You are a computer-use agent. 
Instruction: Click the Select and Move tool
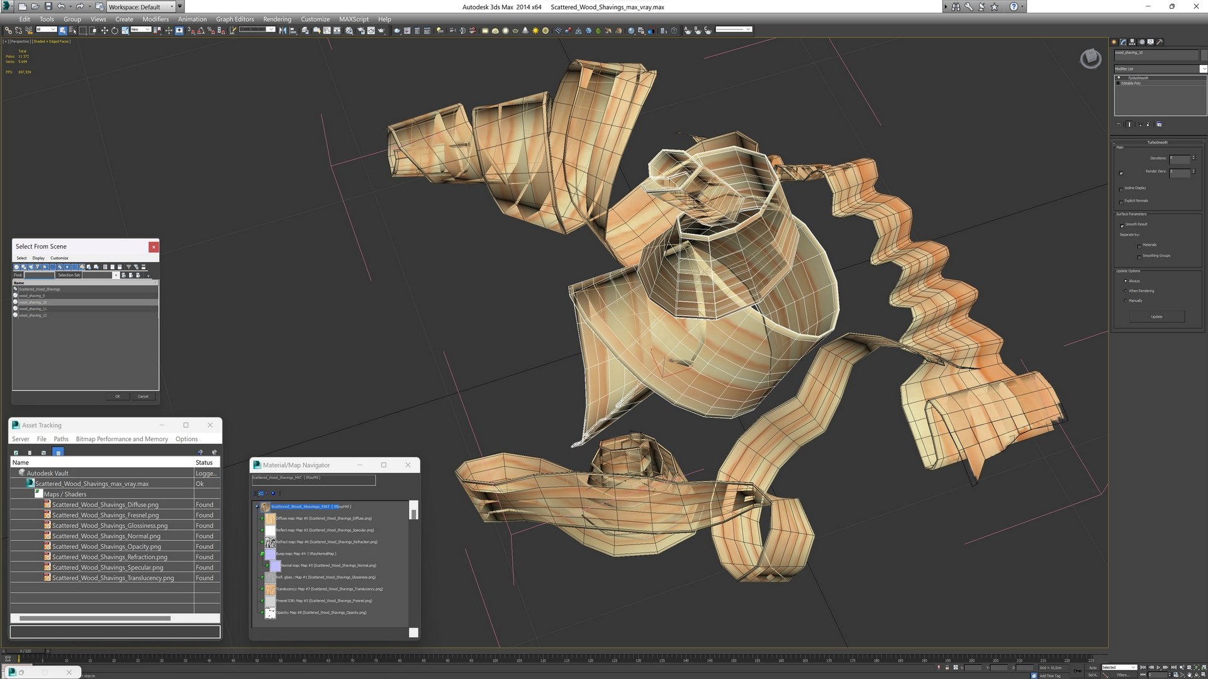104,30
